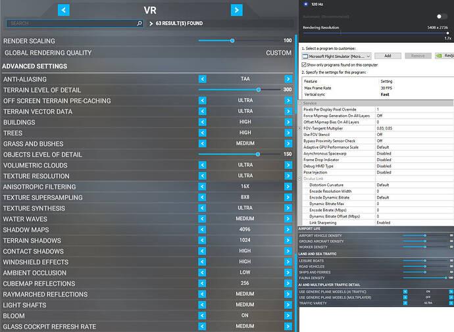Select the 120 Hz radio option
The height and width of the screenshot is (332, 454).
click(x=306, y=4)
